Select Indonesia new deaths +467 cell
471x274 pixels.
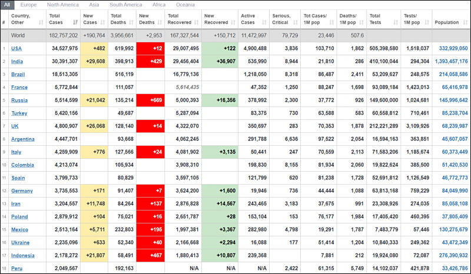151,255
